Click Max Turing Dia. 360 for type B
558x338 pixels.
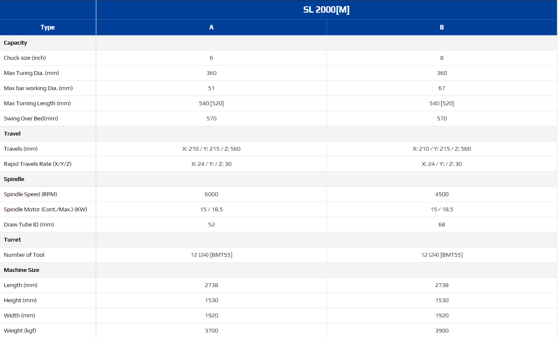(x=442, y=73)
